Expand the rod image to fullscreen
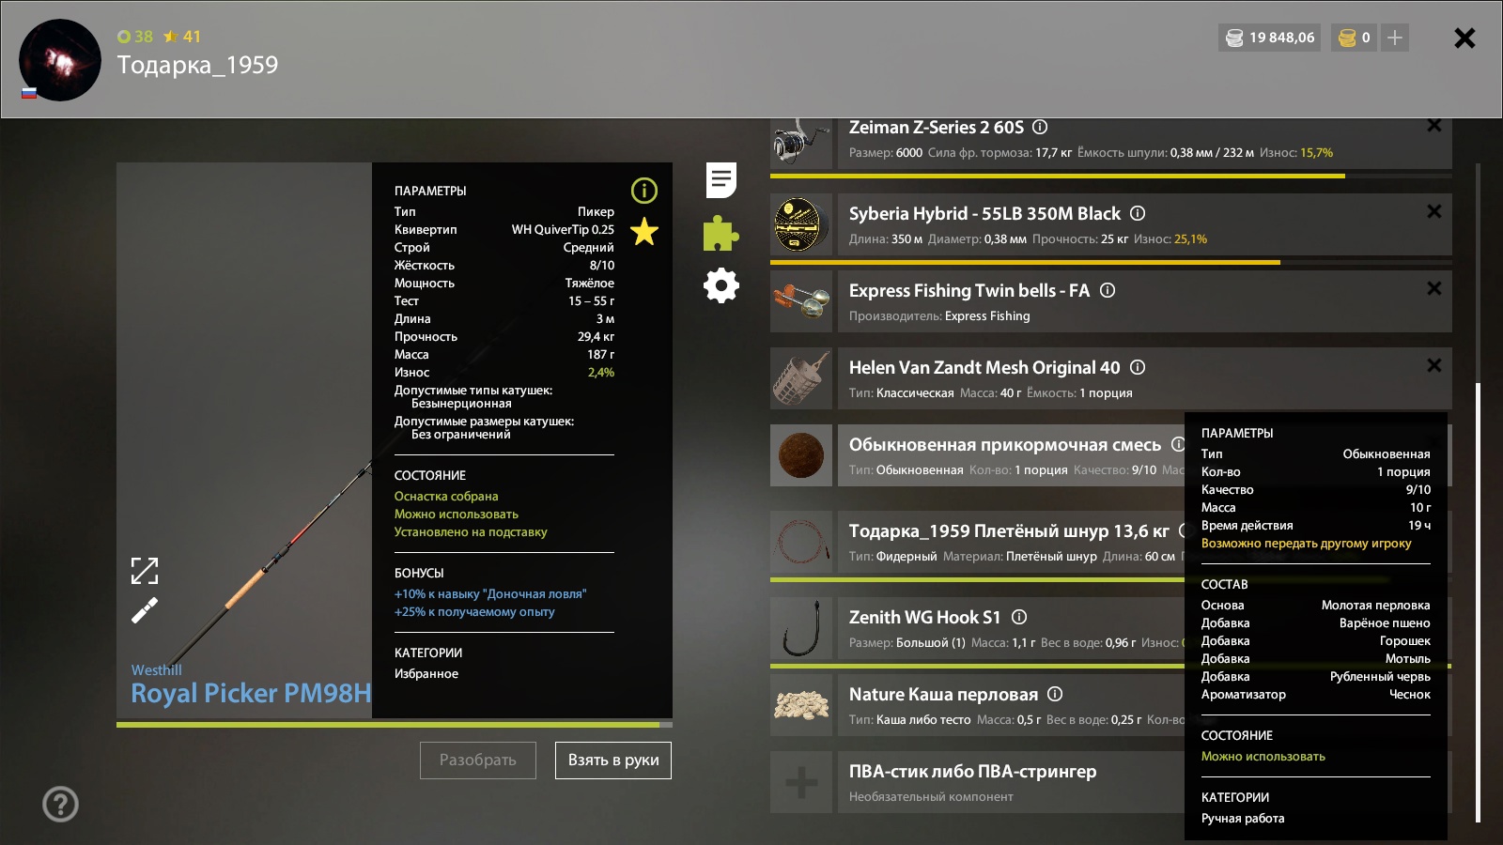Image resolution: width=1503 pixels, height=845 pixels. coord(145,570)
